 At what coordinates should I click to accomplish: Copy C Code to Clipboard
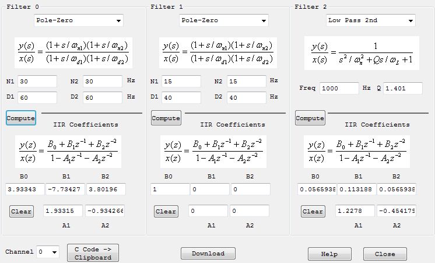point(93,253)
